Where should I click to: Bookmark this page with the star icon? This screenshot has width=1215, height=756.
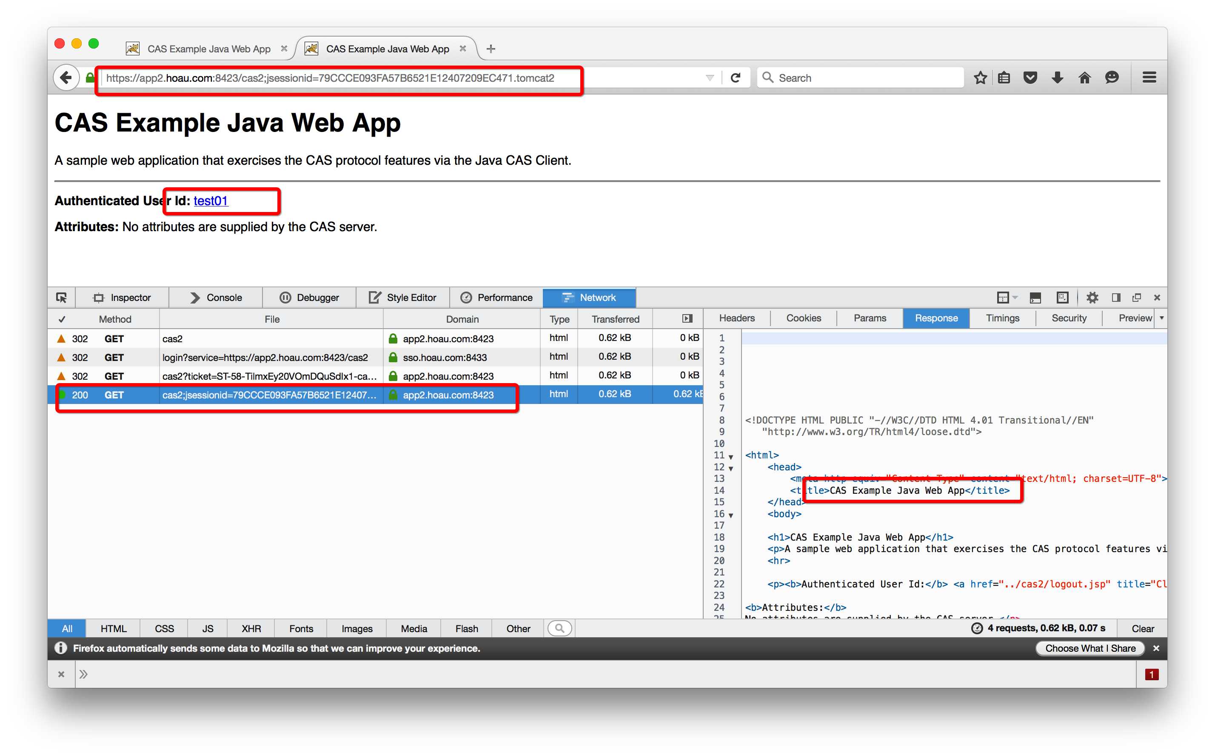[x=980, y=77]
